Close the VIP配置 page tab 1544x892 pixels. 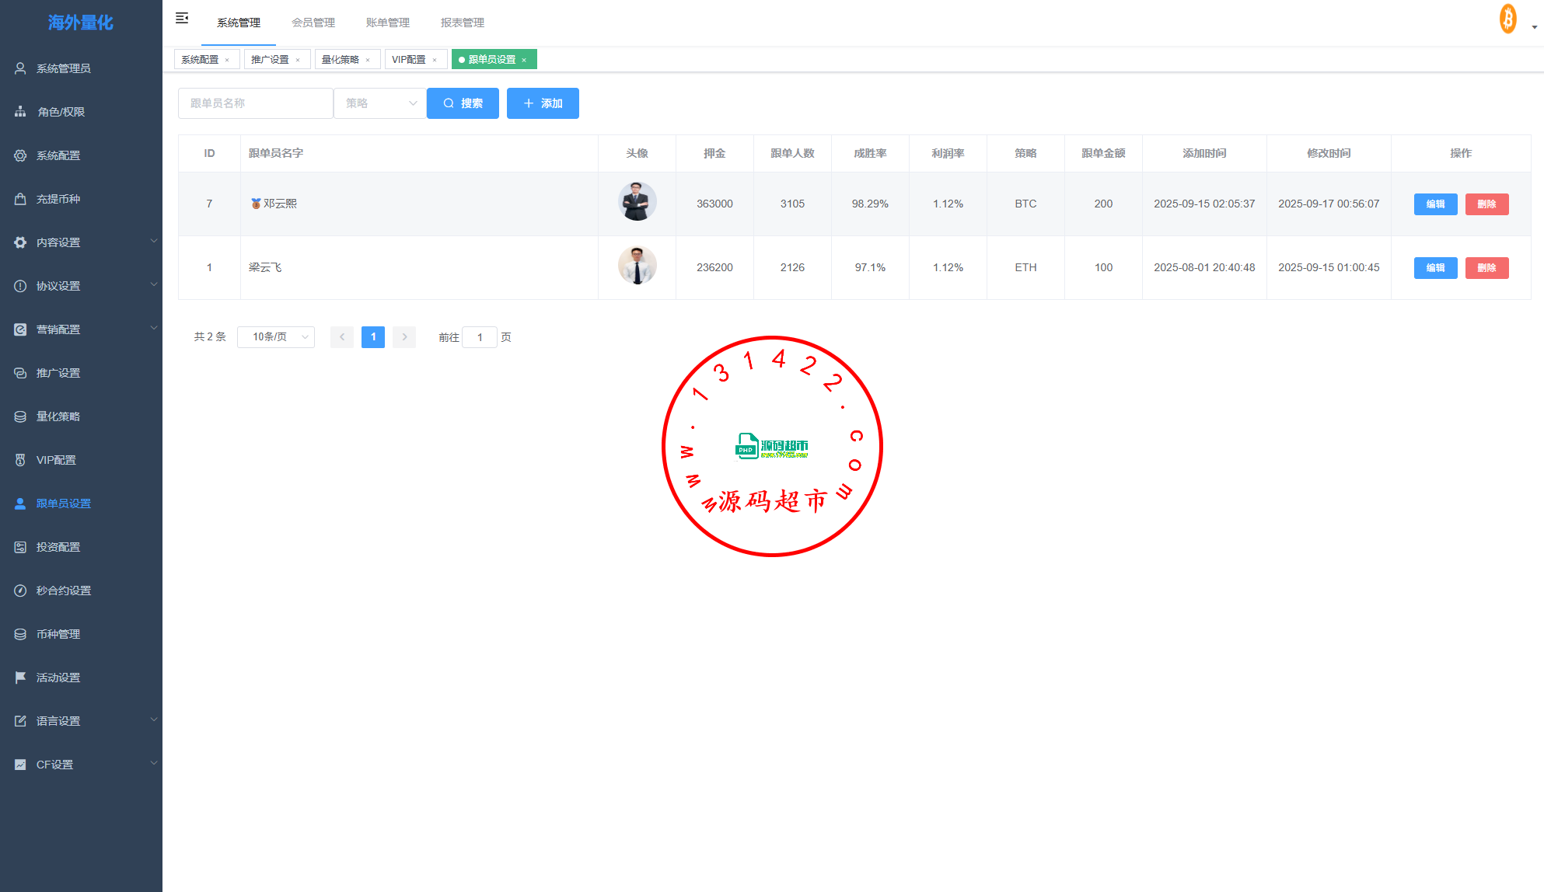coord(435,60)
